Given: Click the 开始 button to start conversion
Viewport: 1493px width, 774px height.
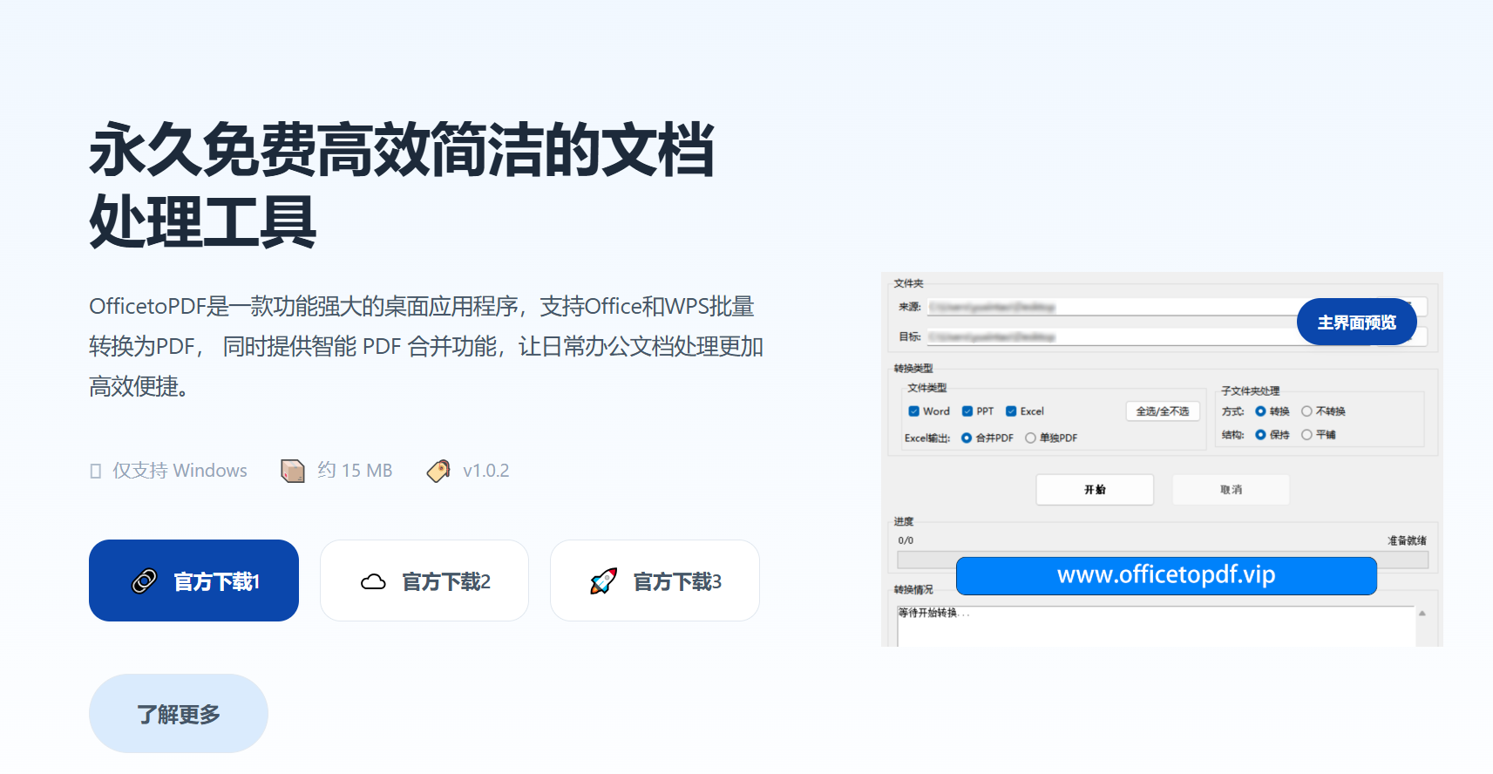Looking at the screenshot, I should 1095,490.
